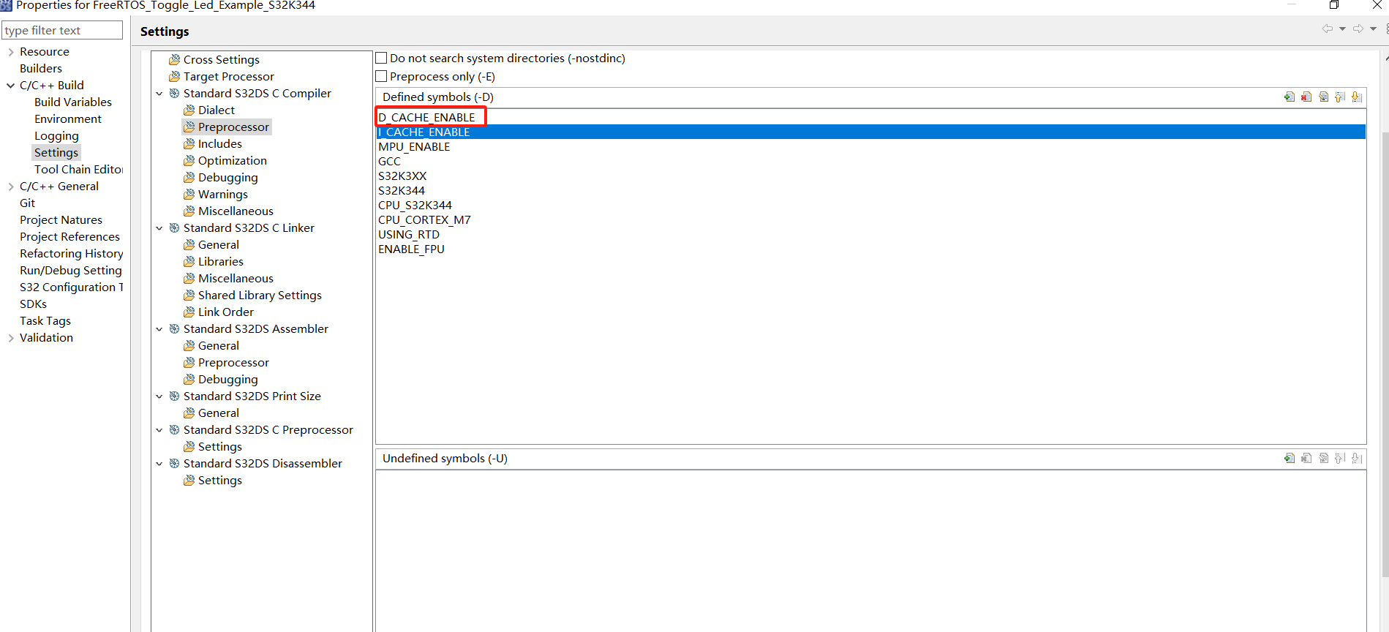Open Target Processor page

coord(229,76)
